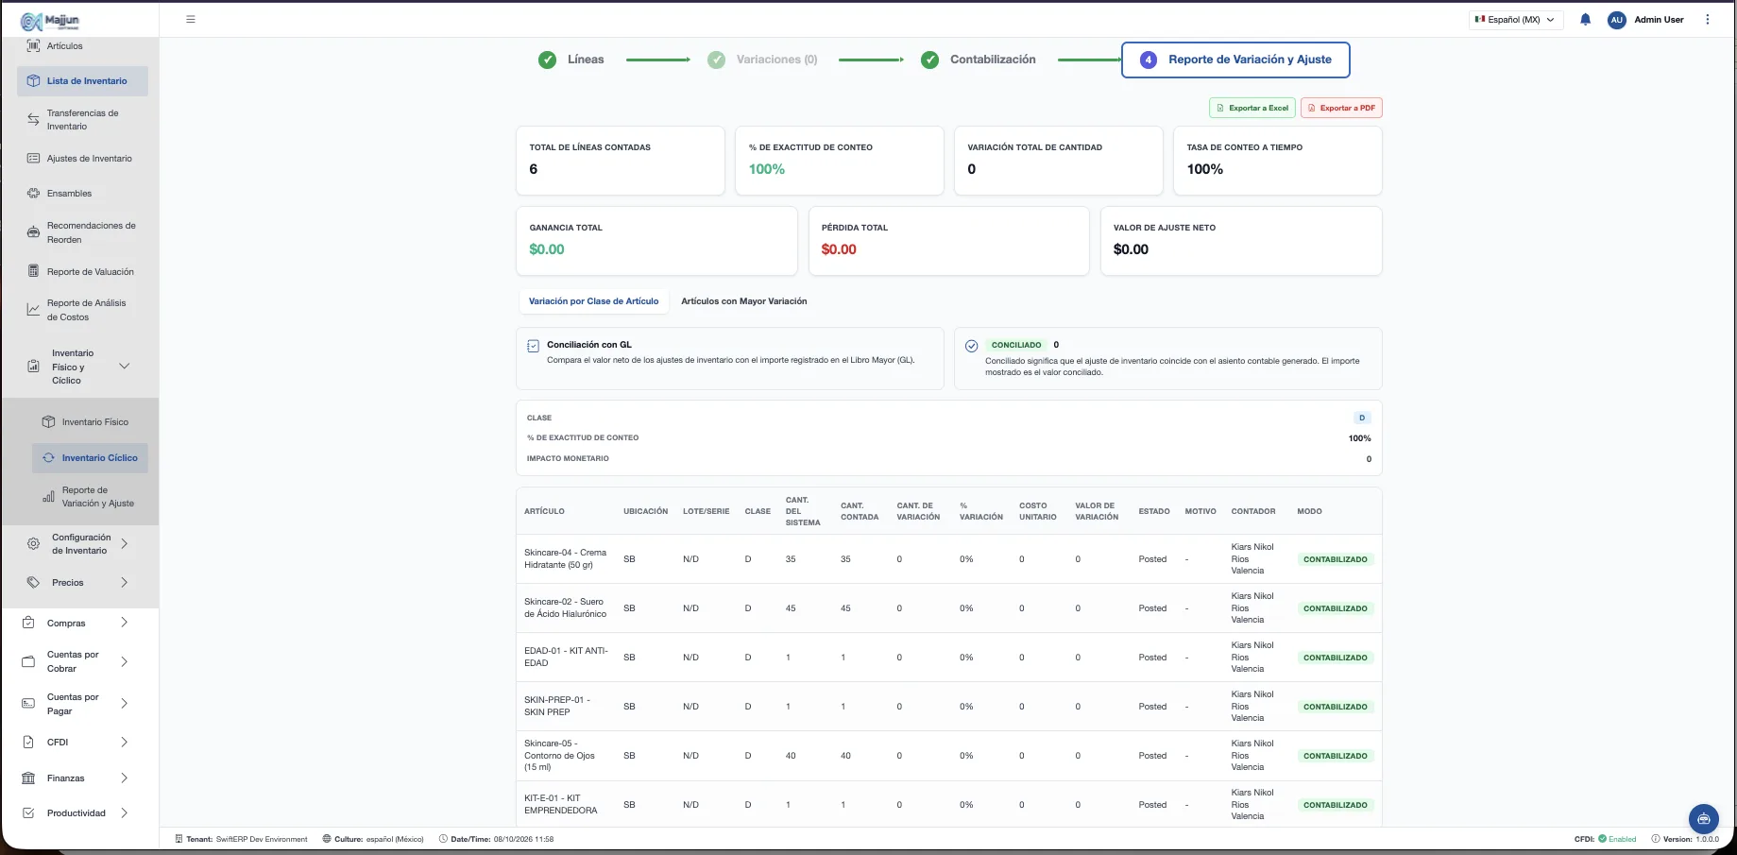
Task: Click the Finanzas bank icon
Action: pyautogui.click(x=28, y=778)
